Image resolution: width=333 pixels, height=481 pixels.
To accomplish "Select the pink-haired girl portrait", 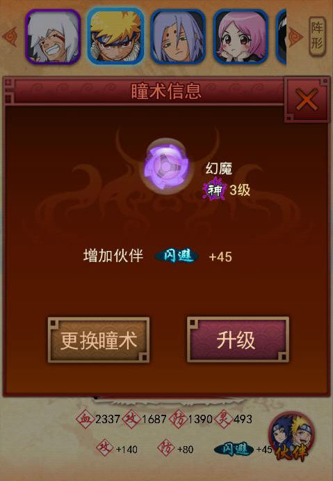I will click(241, 37).
